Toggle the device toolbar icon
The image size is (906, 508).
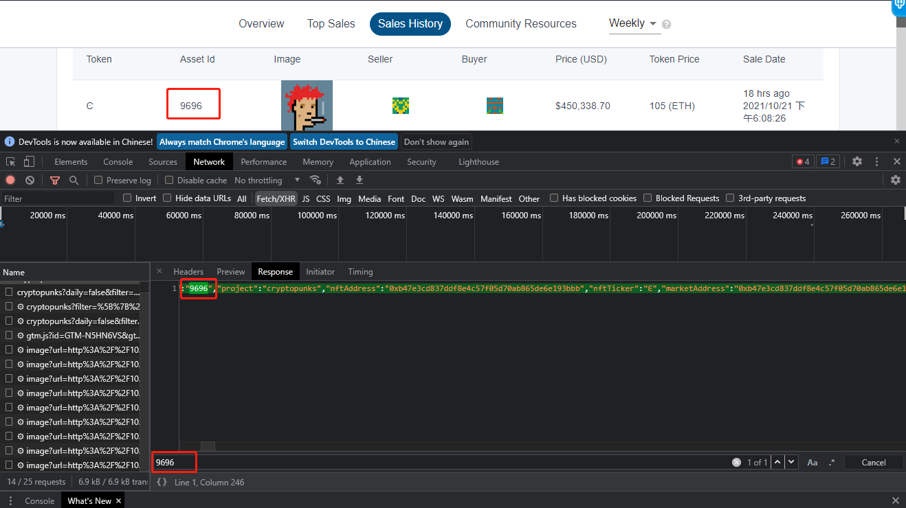pyautogui.click(x=29, y=162)
